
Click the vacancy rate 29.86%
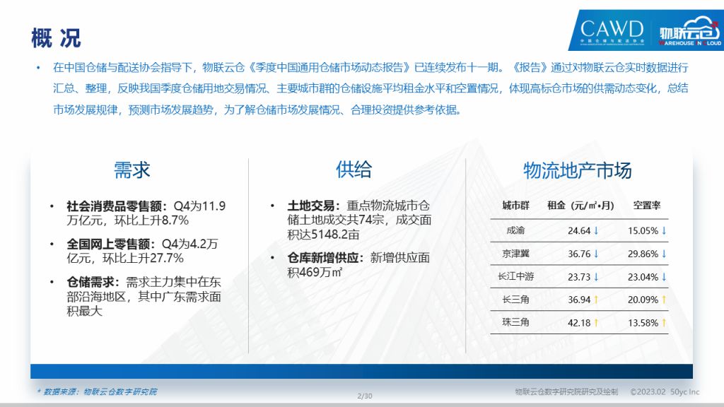coord(643,254)
